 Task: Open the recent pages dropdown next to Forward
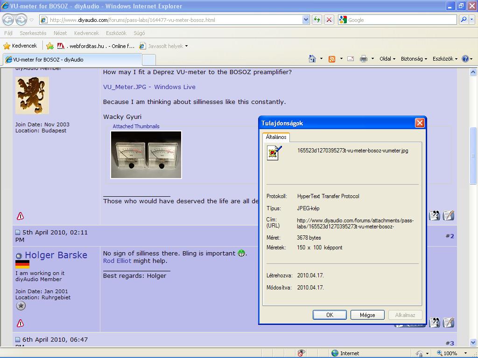click(x=31, y=20)
